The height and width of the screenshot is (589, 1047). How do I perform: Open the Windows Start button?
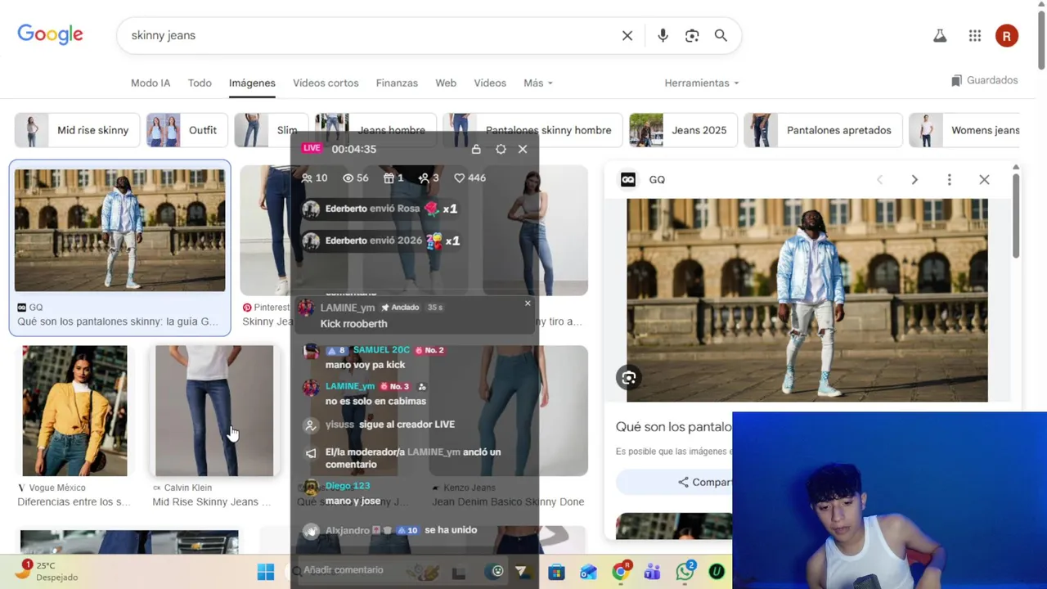(x=266, y=572)
